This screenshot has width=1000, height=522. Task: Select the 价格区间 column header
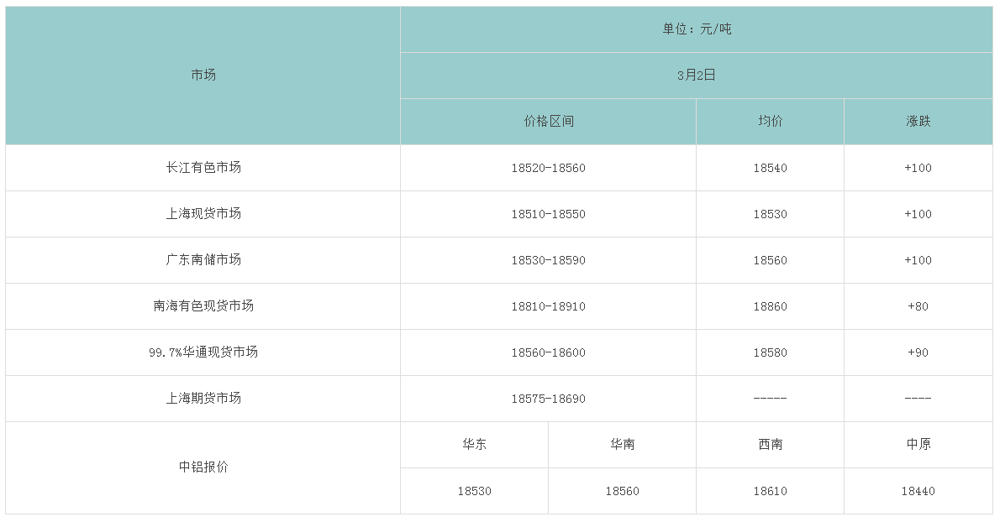coord(548,122)
